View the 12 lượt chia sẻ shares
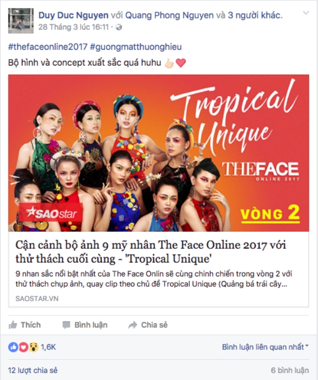The height and width of the screenshot is (380, 318). (33, 370)
